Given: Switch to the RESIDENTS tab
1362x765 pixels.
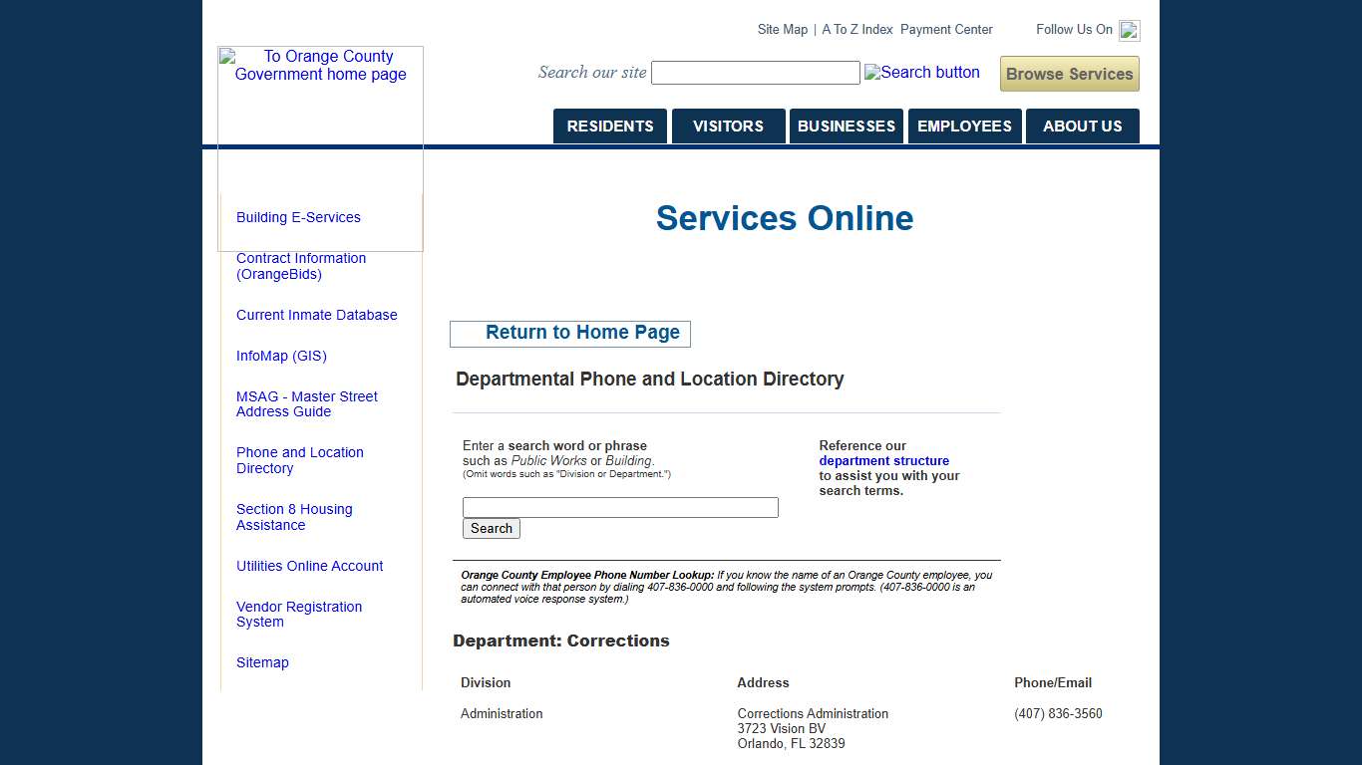Looking at the screenshot, I should coord(609,126).
